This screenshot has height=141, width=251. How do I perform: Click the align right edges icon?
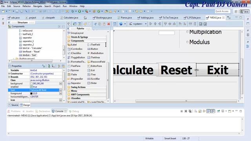click(x=160, y=24)
